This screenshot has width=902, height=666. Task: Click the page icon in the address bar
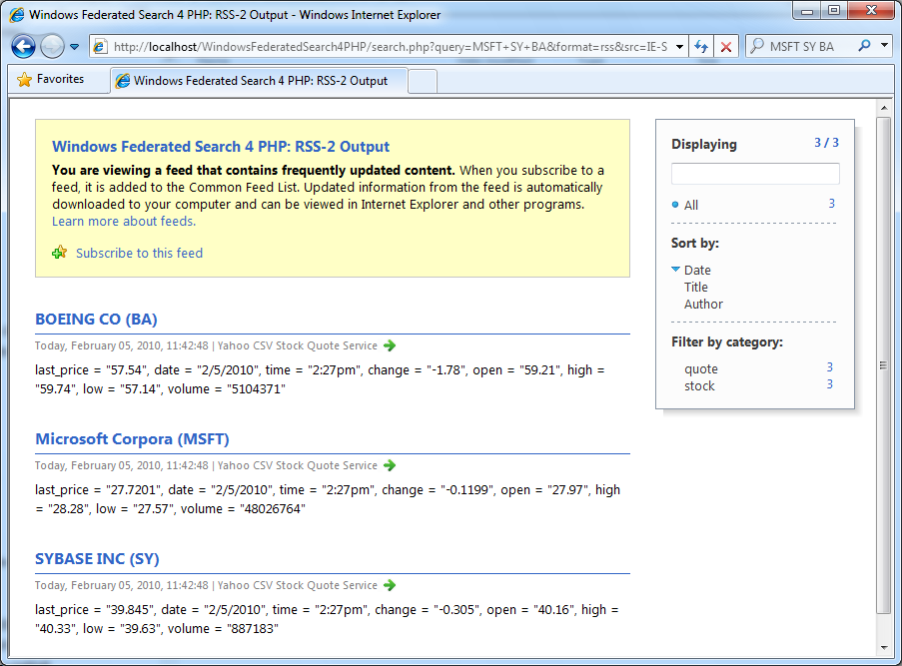(100, 47)
